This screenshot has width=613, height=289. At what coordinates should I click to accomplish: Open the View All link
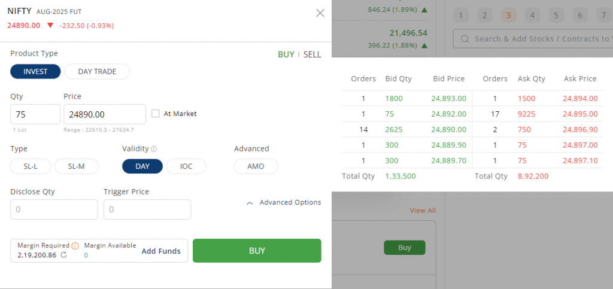point(423,211)
